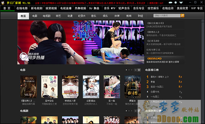
Task: Open the 财经 category
Action: 140,16
